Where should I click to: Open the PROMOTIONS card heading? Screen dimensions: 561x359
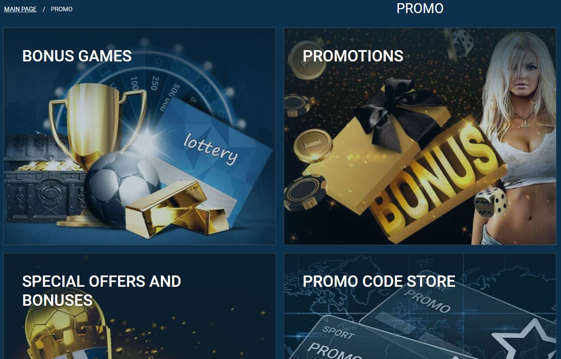tap(353, 56)
